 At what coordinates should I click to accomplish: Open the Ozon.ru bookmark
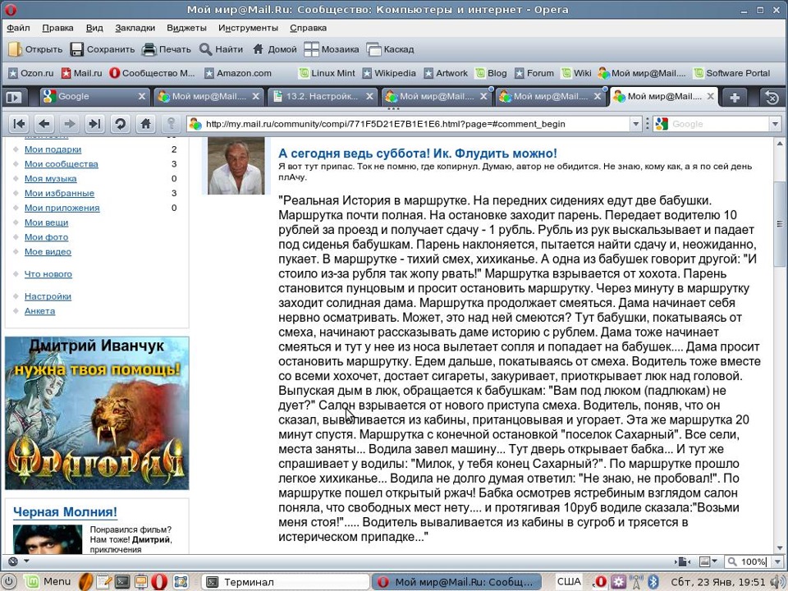coord(31,73)
